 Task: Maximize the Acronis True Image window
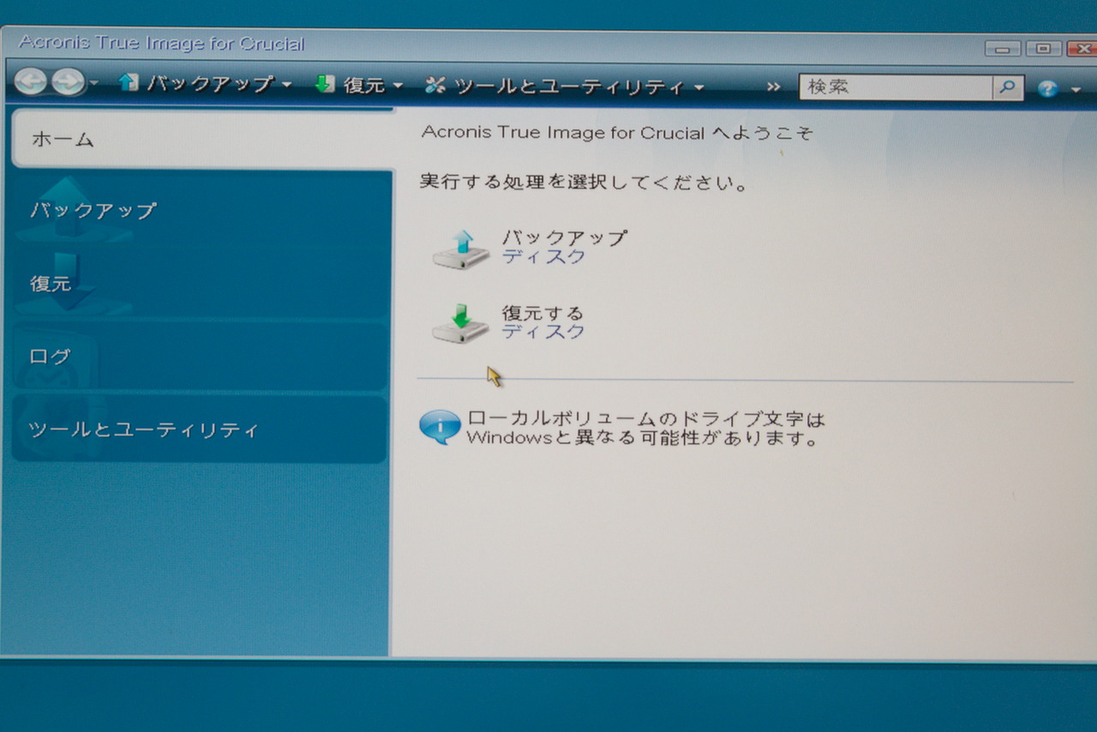(x=1044, y=49)
